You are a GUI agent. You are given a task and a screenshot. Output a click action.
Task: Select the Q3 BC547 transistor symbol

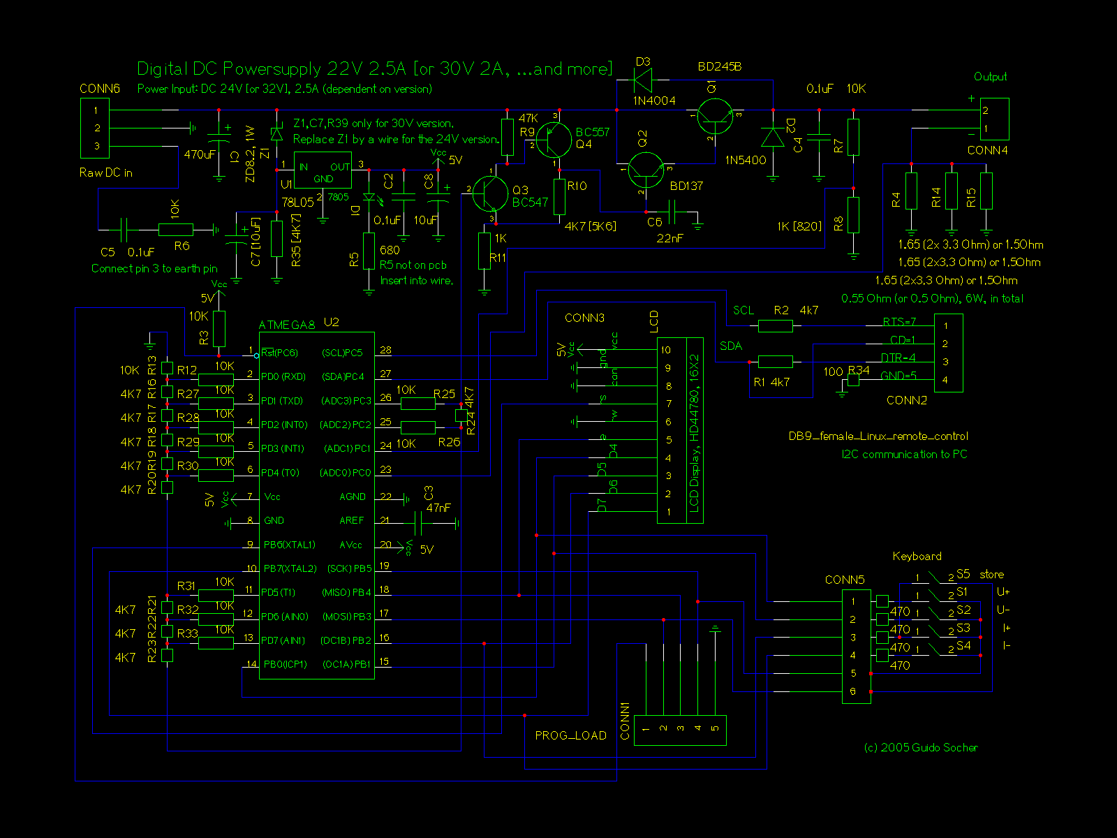click(x=490, y=193)
